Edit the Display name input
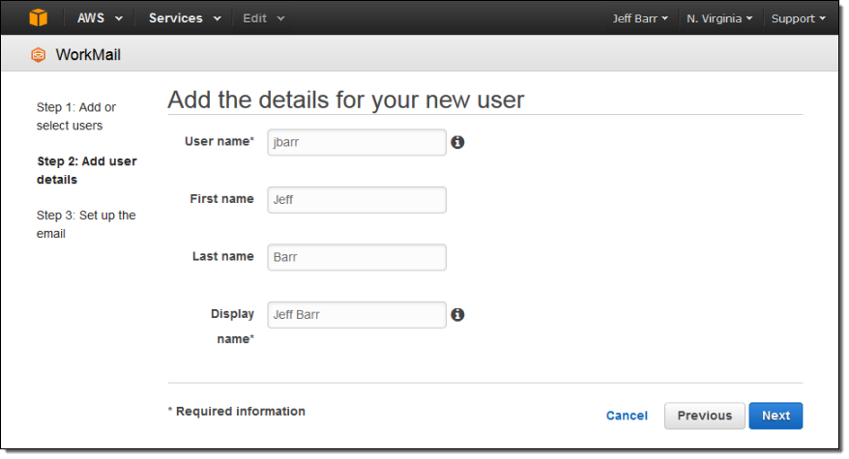The image size is (849, 459). point(356,315)
